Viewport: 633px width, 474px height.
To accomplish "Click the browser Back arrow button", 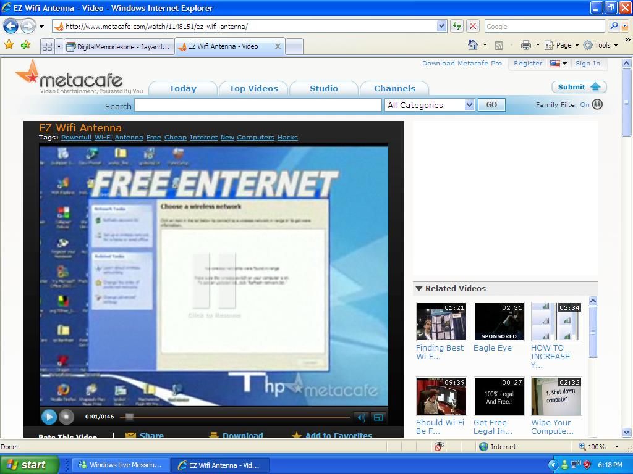I will 11,27.
